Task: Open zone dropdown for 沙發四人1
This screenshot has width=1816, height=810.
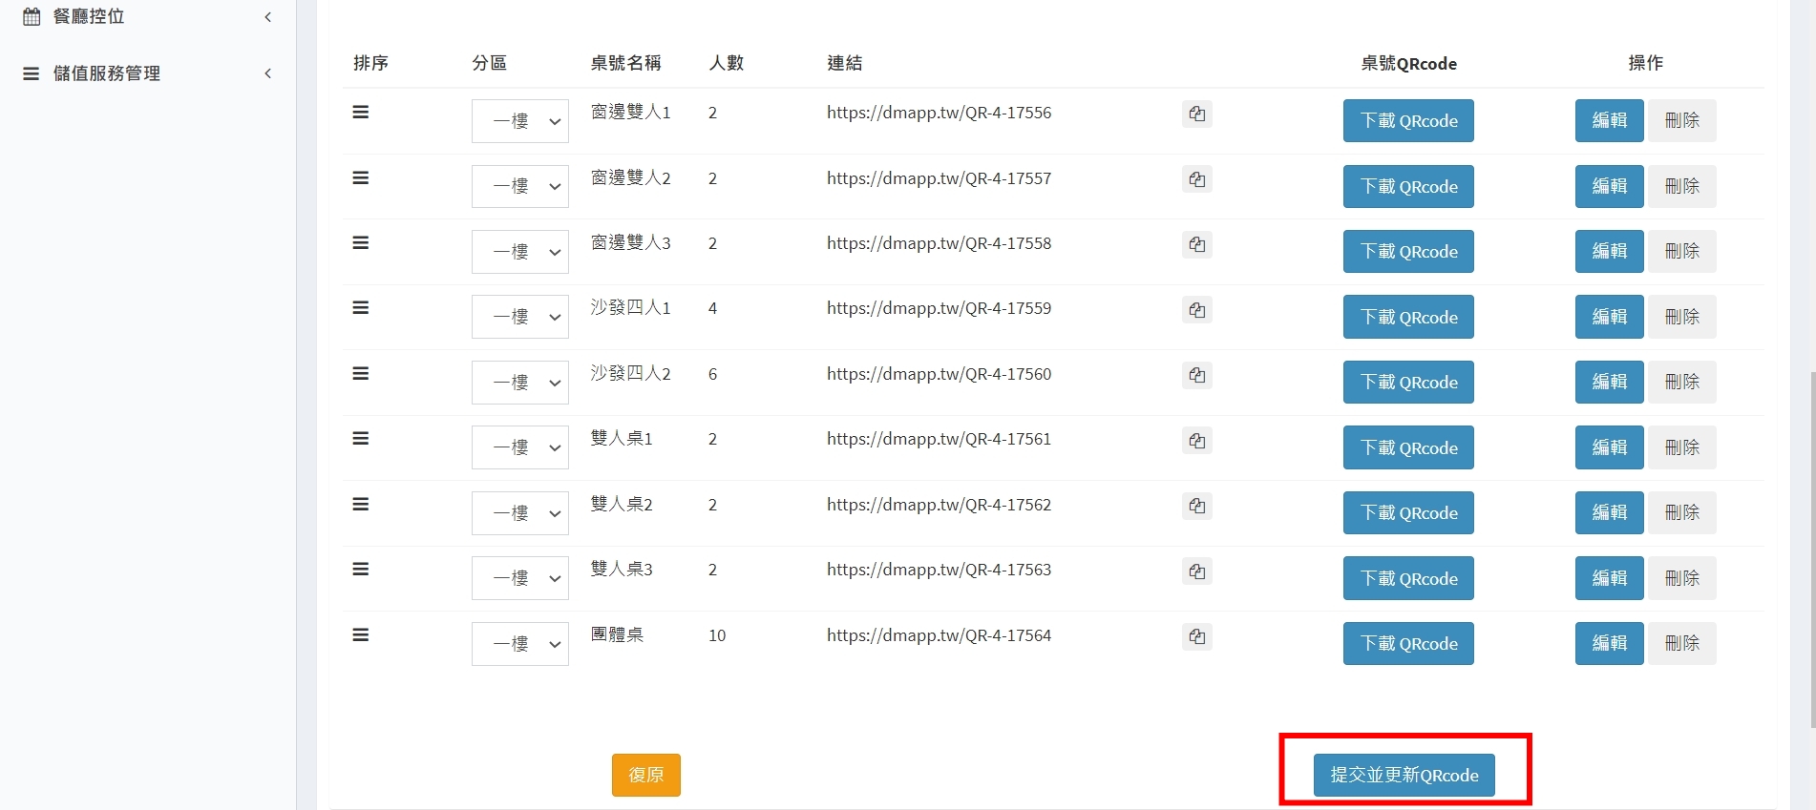Action: (x=519, y=317)
